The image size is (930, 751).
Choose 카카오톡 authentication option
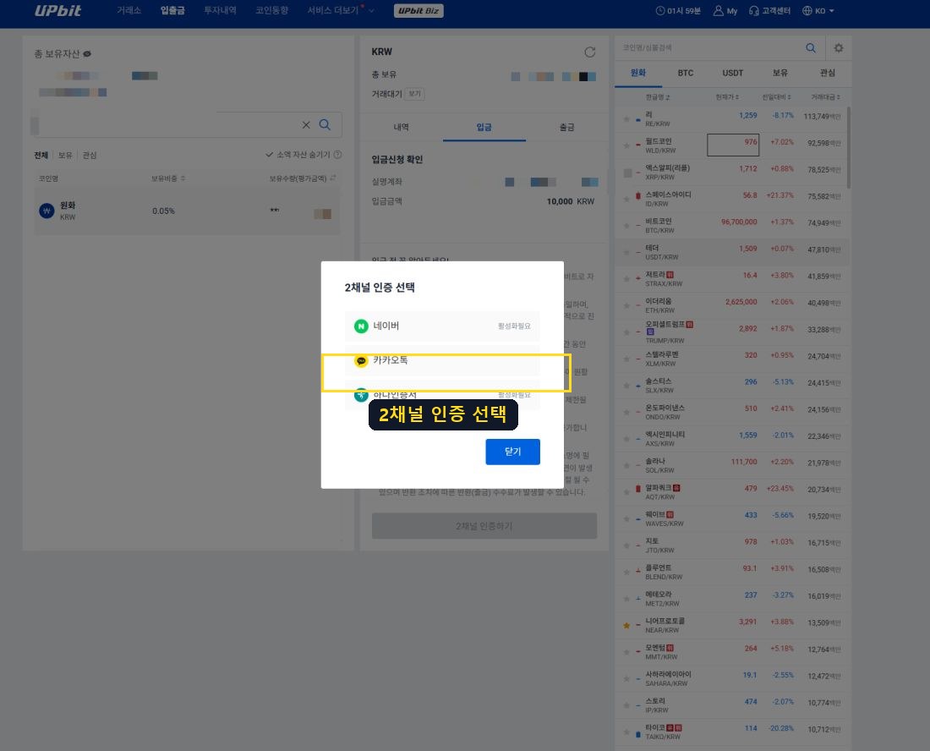tap(442, 360)
